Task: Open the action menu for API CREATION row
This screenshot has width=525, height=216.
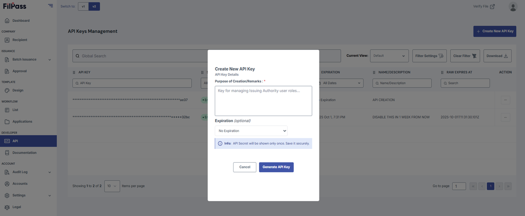Action: pos(505,100)
